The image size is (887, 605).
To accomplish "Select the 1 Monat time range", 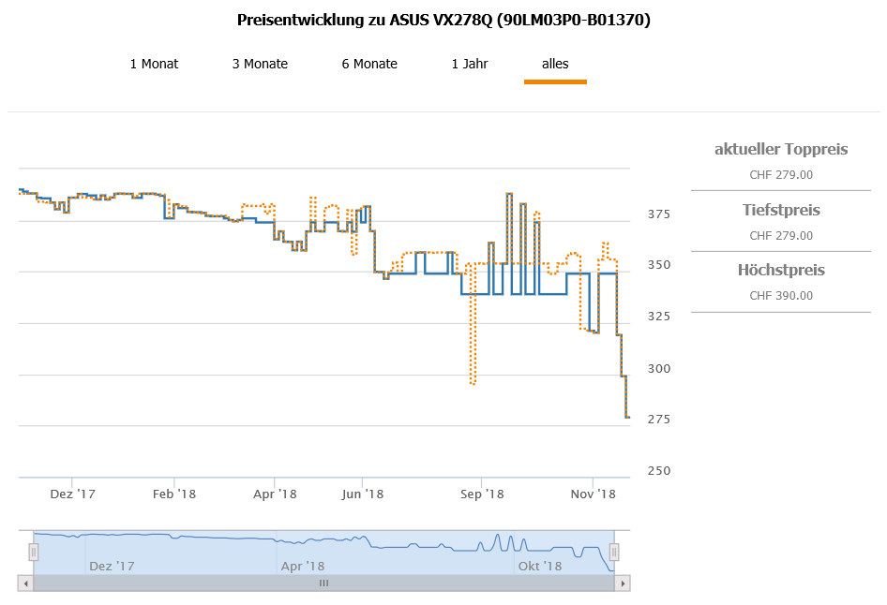I will point(154,64).
